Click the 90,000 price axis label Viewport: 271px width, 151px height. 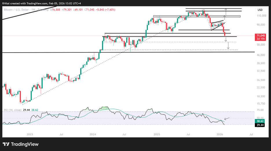[x=261, y=25]
